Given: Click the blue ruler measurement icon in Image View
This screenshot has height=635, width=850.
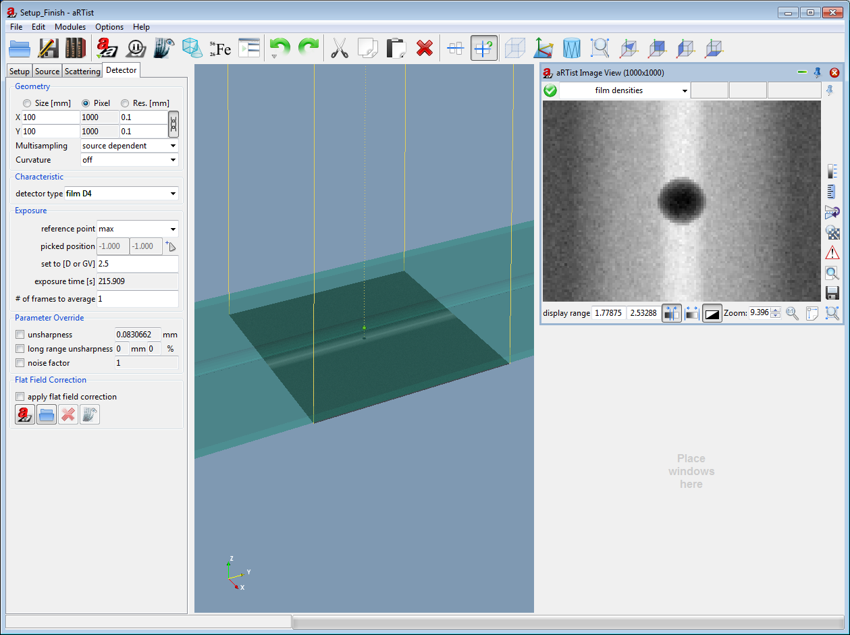Looking at the screenshot, I should coord(832,192).
